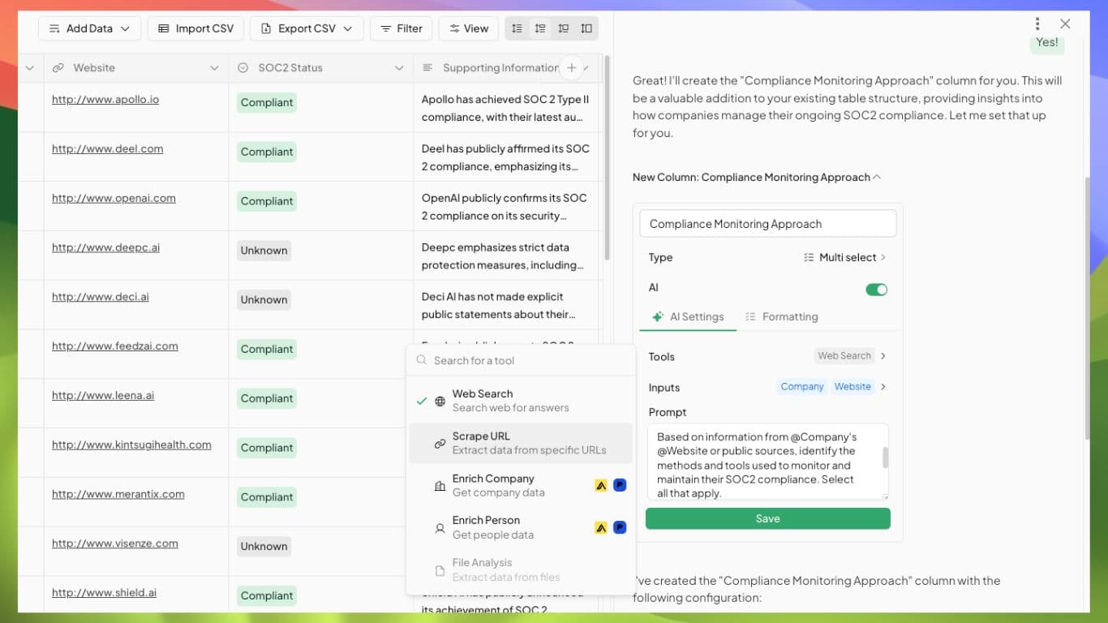Click the Enrich Person user icon
Image resolution: width=1108 pixels, height=623 pixels.
pyautogui.click(x=440, y=528)
